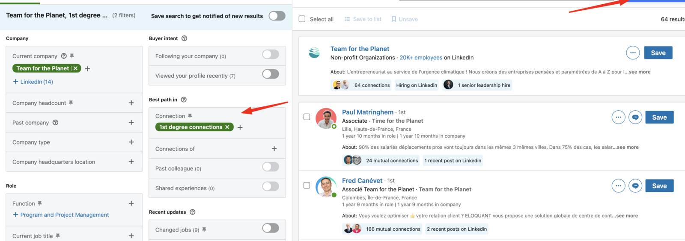Open the Buyer intent help icon
The height and width of the screenshot is (241, 685).
click(x=184, y=38)
